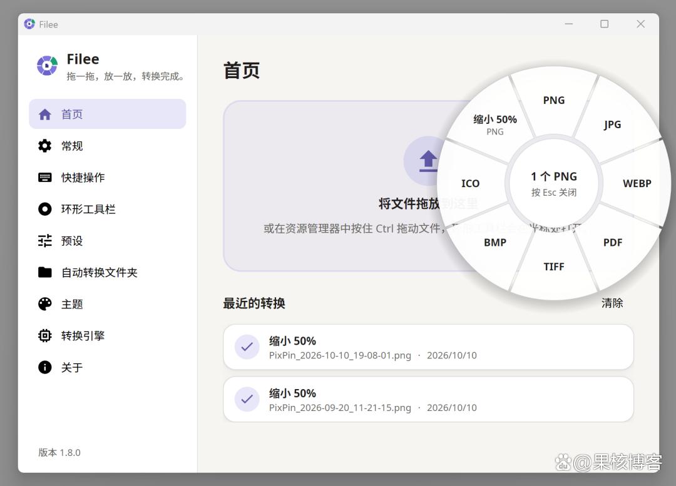The image size is (676, 486).
Task: Click the info icon beside 关于
Action: (45, 367)
